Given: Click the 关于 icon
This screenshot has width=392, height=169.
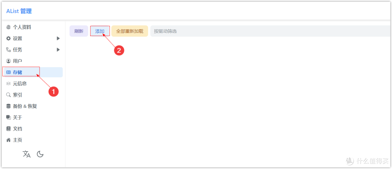Looking at the screenshot, I should click(8, 118).
